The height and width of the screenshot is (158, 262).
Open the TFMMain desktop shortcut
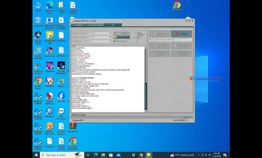click(50, 67)
